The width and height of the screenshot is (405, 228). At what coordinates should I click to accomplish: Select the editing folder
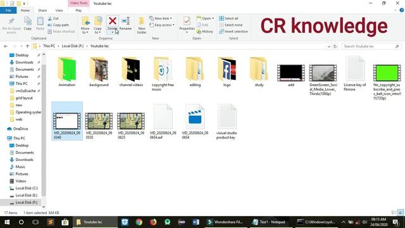pyautogui.click(x=195, y=72)
